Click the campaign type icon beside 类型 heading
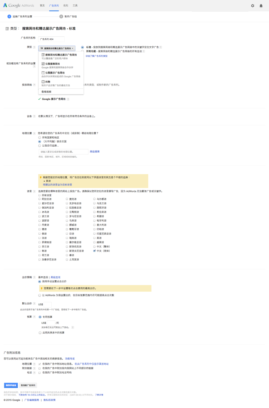269x408 pixels. 7,29
